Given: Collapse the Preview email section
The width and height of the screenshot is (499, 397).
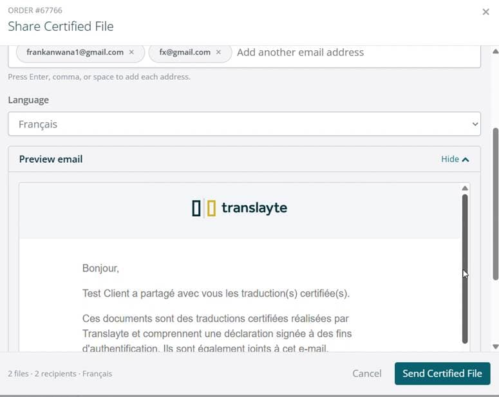Looking at the screenshot, I should pyautogui.click(x=455, y=160).
